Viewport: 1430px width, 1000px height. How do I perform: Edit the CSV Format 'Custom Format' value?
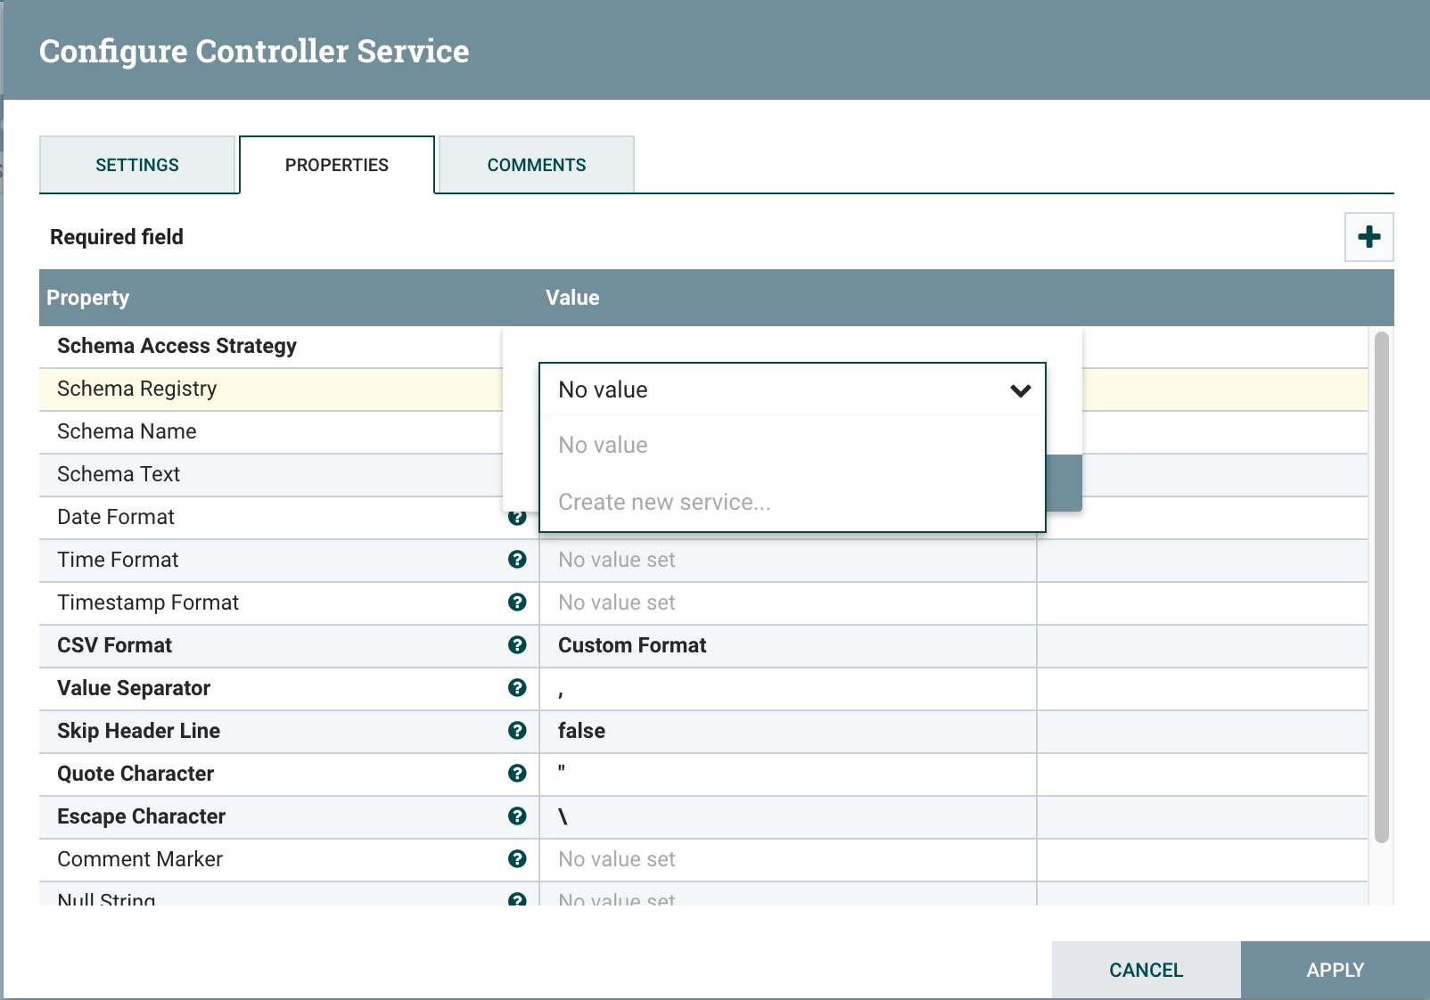pos(788,645)
